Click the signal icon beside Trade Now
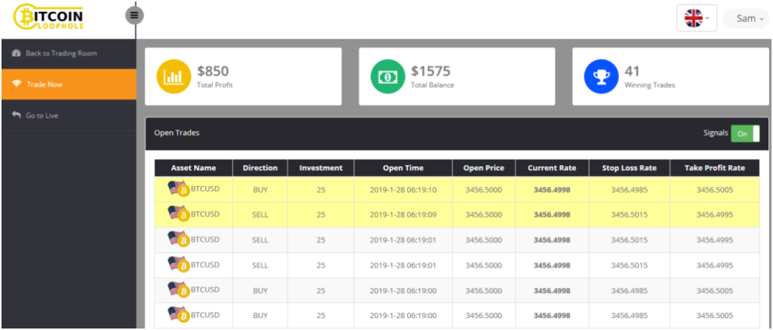The height and width of the screenshot is (330, 773). click(16, 84)
